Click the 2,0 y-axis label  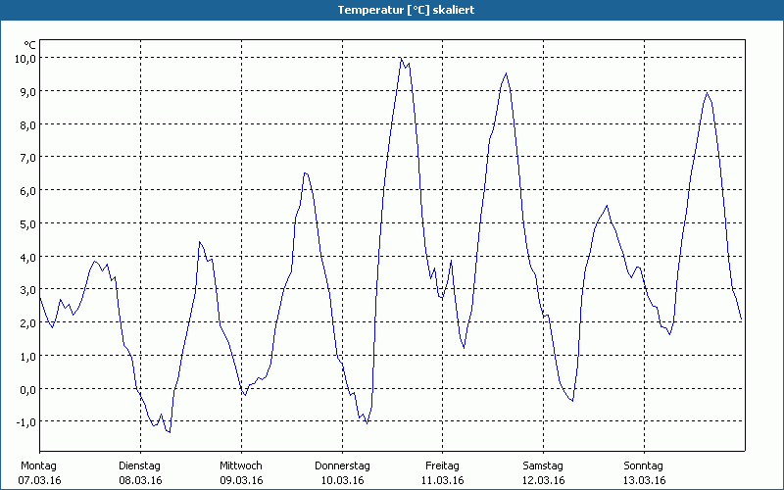click(x=27, y=323)
